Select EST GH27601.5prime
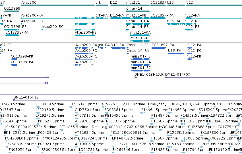The width and height of the screenshot is (242, 154). pos(77,113)
